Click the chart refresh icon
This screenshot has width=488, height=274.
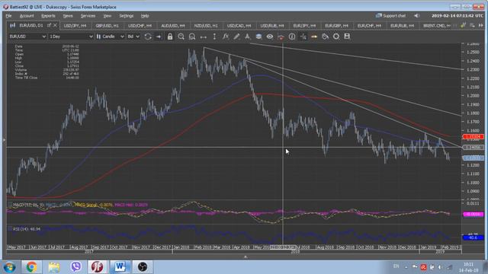click(148, 37)
